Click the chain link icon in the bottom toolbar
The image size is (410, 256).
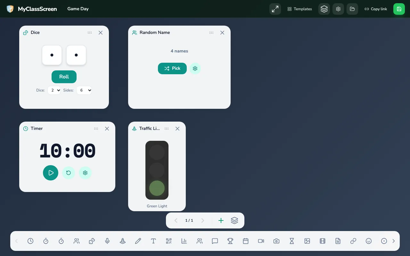353,241
